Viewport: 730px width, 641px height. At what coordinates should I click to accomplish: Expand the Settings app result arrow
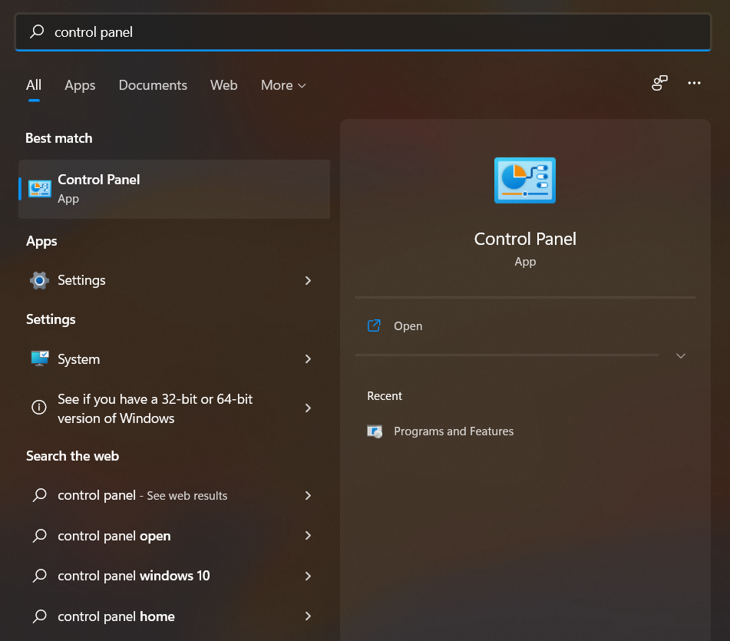pos(308,280)
